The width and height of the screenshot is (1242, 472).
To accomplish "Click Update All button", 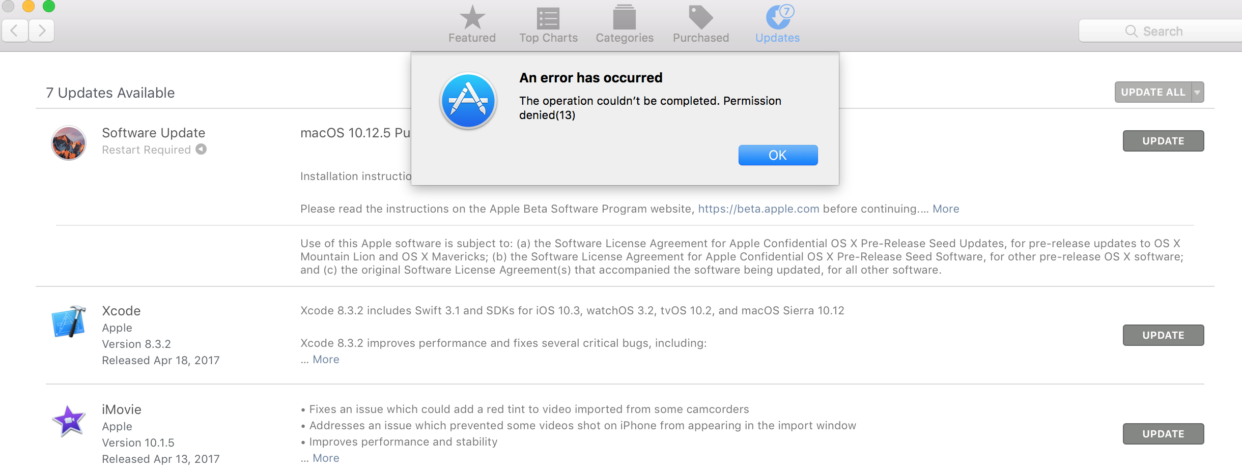I will click(1153, 92).
